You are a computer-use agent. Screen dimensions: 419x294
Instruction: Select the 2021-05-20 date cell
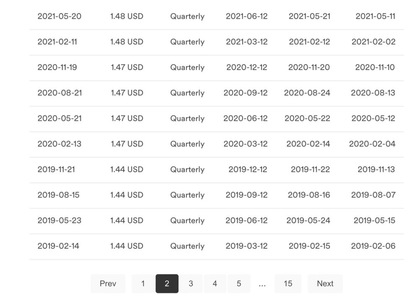tap(59, 16)
